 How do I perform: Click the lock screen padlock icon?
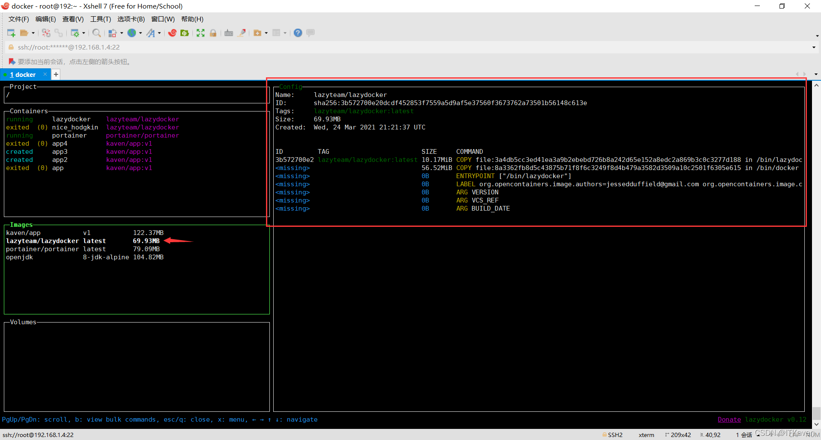(213, 33)
